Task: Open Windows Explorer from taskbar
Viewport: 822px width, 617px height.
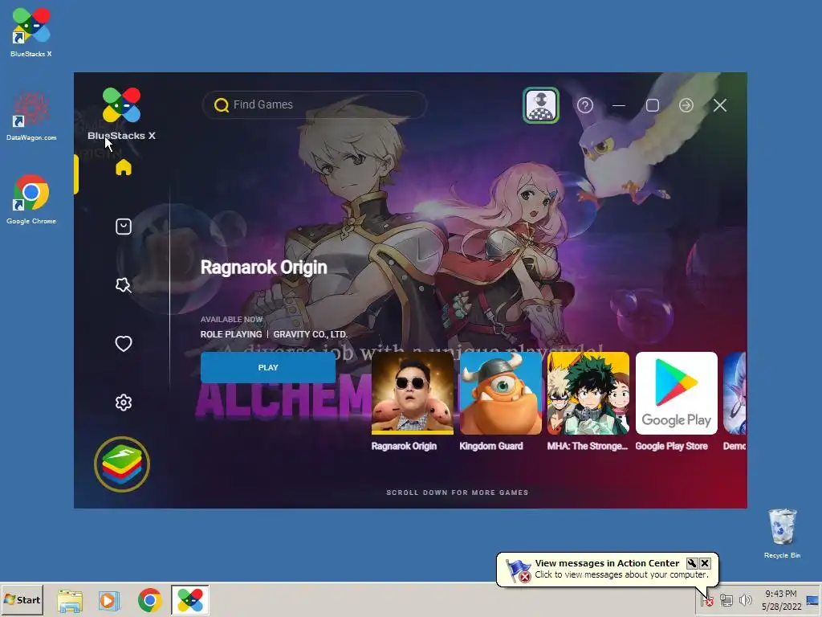Action: [70, 601]
